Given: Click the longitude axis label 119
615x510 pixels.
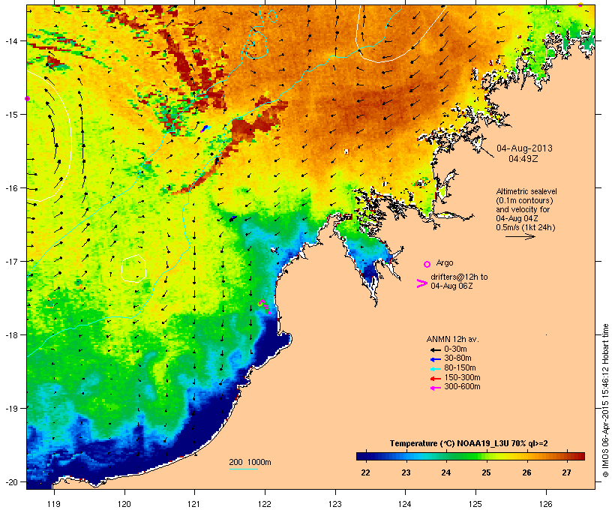Looking at the screenshot, I should 54,504.
